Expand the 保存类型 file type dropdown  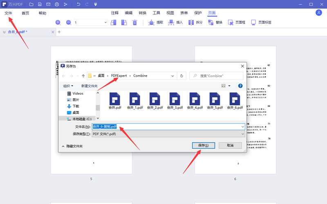point(243,134)
